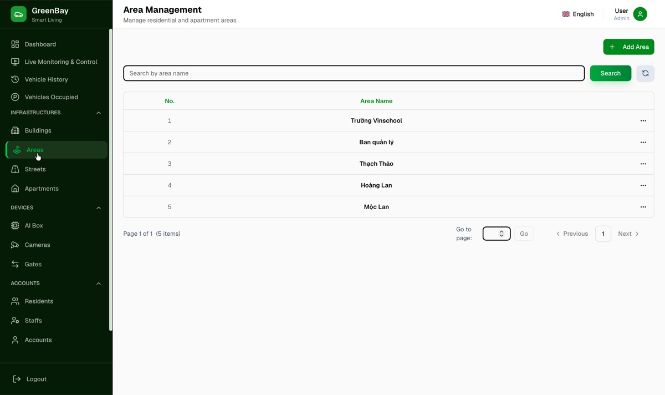
Task: Click the User Admin profile label
Action: pos(621,14)
